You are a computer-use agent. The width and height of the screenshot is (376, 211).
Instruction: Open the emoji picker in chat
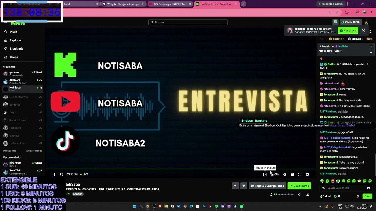coord(368,188)
